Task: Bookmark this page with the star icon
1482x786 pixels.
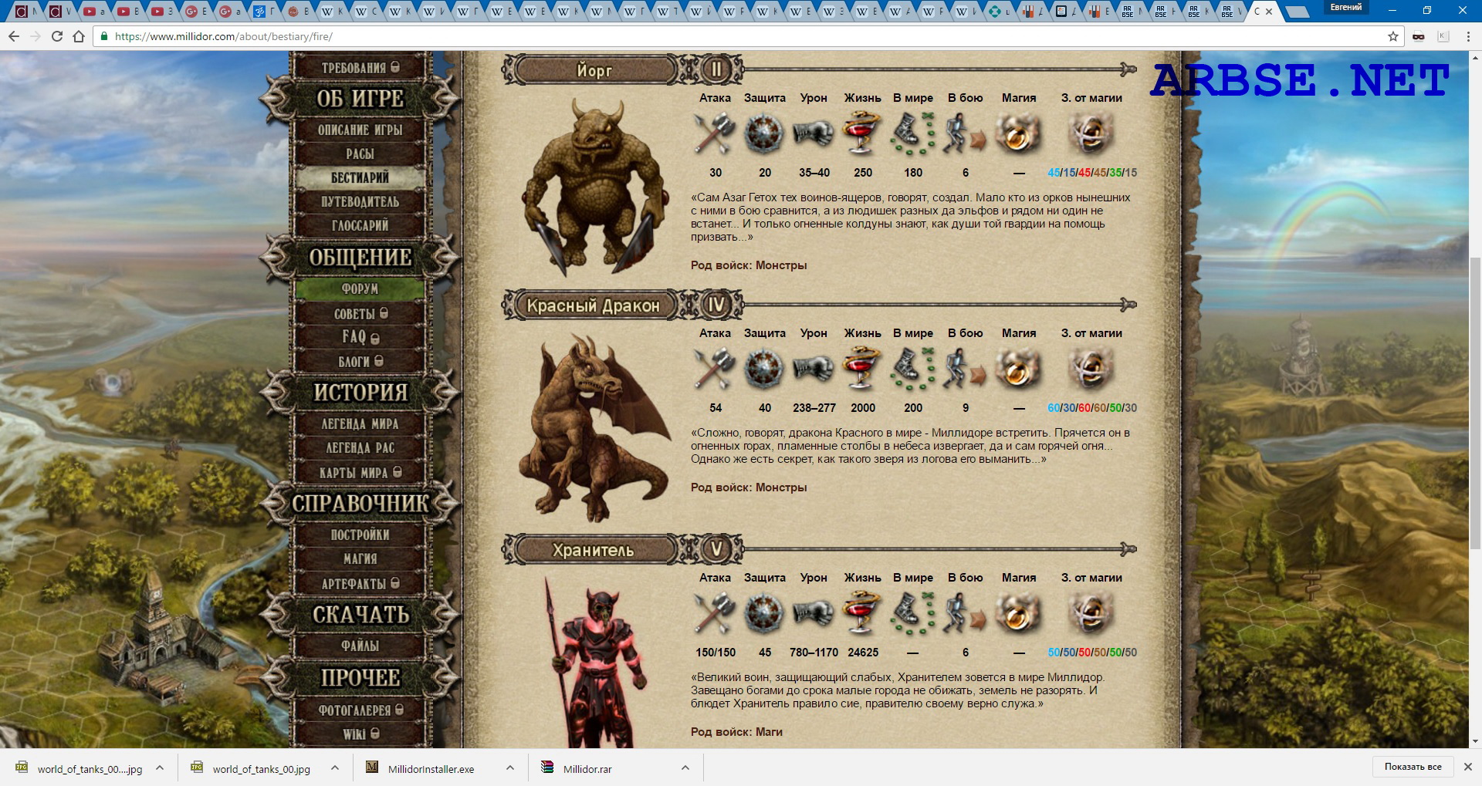Action: 1392,36
